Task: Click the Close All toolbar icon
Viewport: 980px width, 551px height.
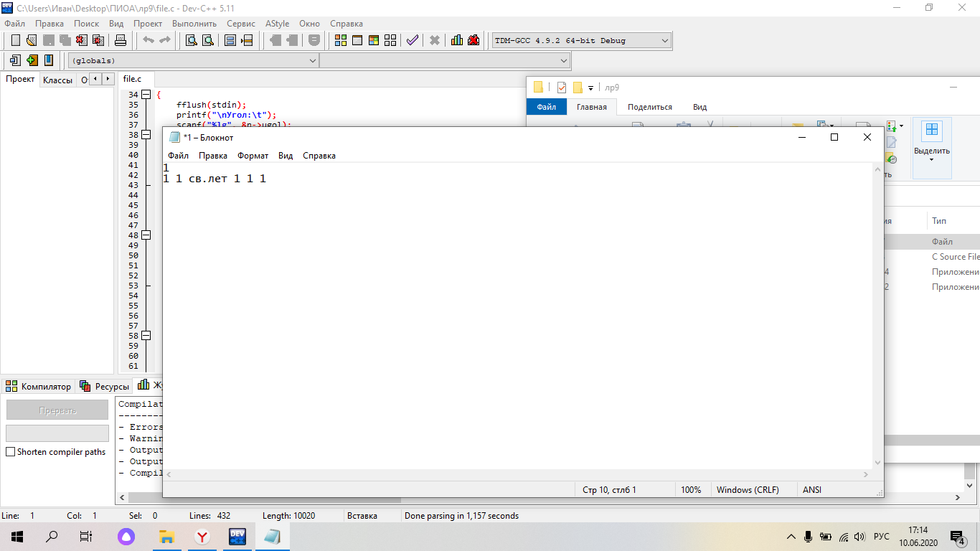Action: click(x=98, y=40)
